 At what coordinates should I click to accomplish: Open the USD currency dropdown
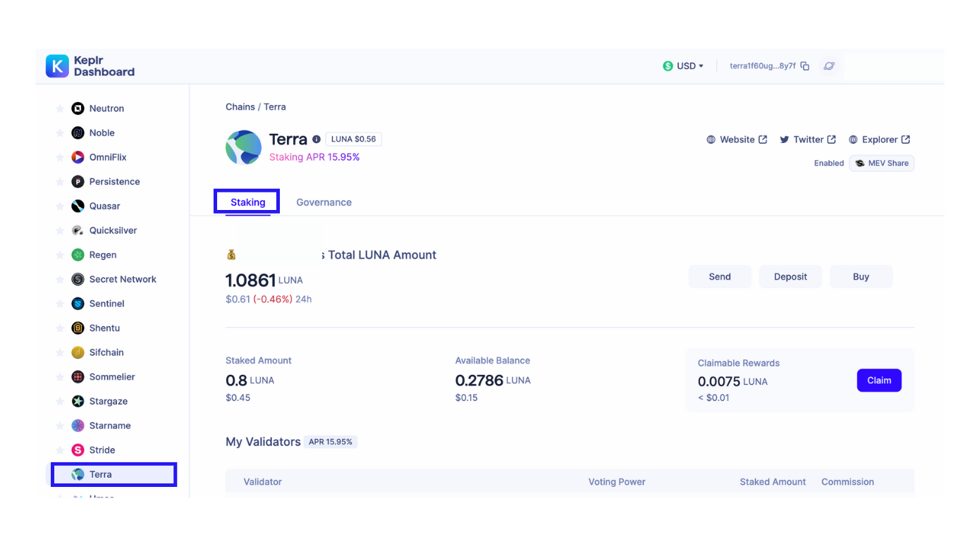coord(683,66)
